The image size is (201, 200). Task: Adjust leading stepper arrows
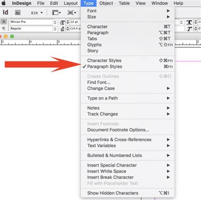click(x=68, y=29)
